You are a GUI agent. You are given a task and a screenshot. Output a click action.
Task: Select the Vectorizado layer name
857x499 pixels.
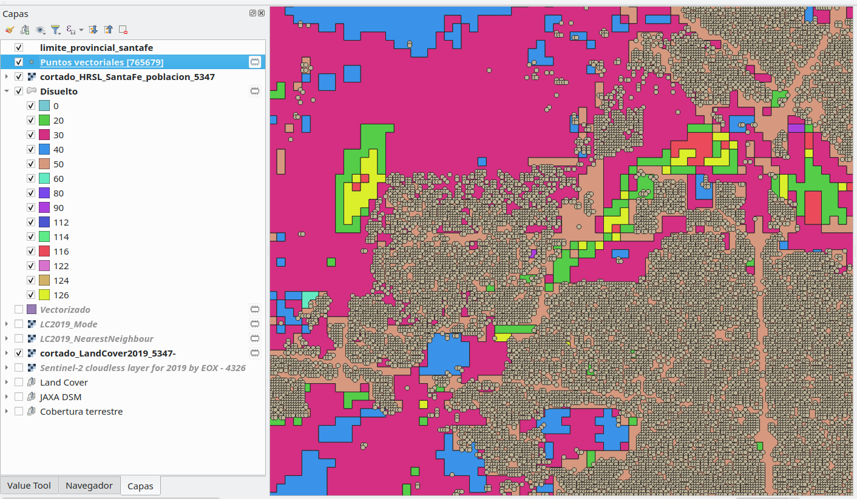(x=65, y=309)
